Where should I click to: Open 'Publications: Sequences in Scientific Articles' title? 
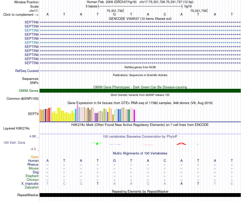(x=140, y=75)
